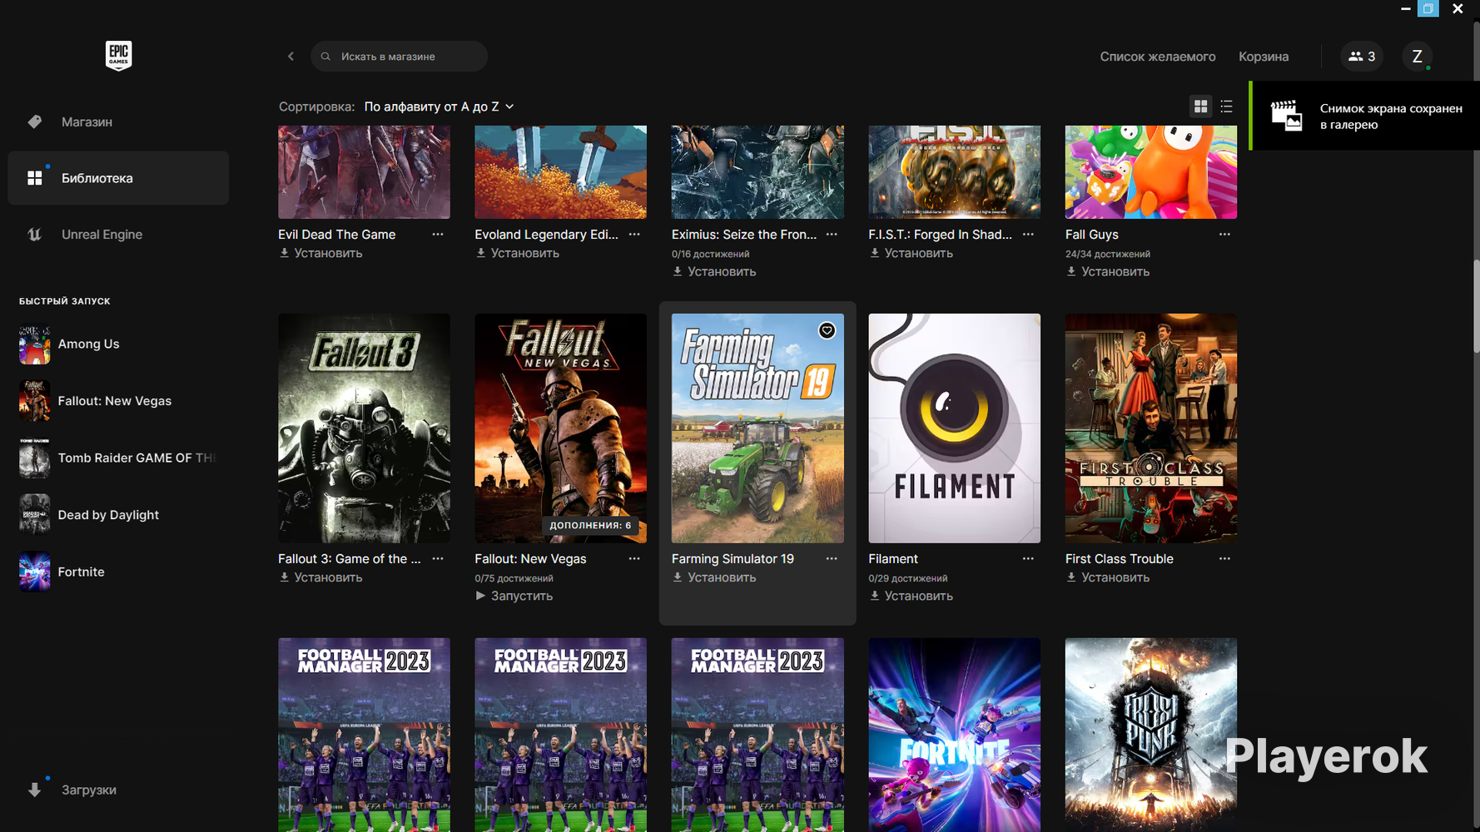Click '24/34 достижений' achievements text

pyautogui.click(x=1107, y=254)
